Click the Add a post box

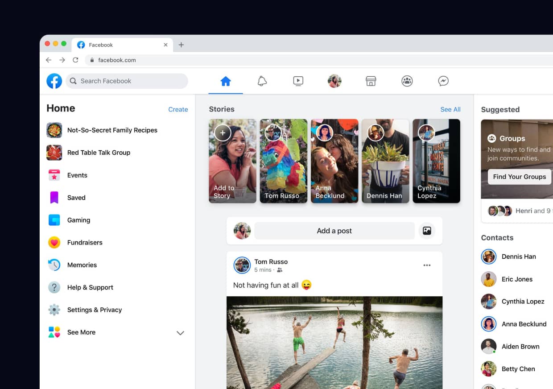coord(334,231)
